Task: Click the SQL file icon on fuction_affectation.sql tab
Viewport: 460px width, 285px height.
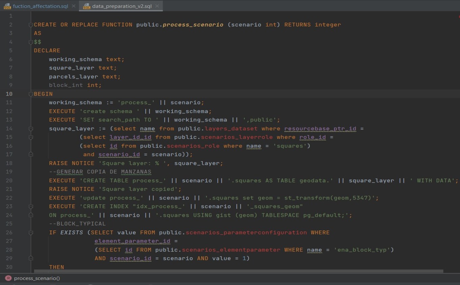Action: 7,6
